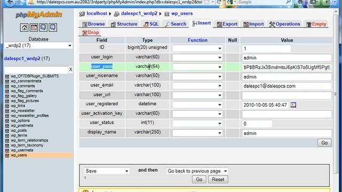This screenshot has height=192, width=342.
Task: Click table icon beside wp_flag_comments
Action: [x=7, y=91]
